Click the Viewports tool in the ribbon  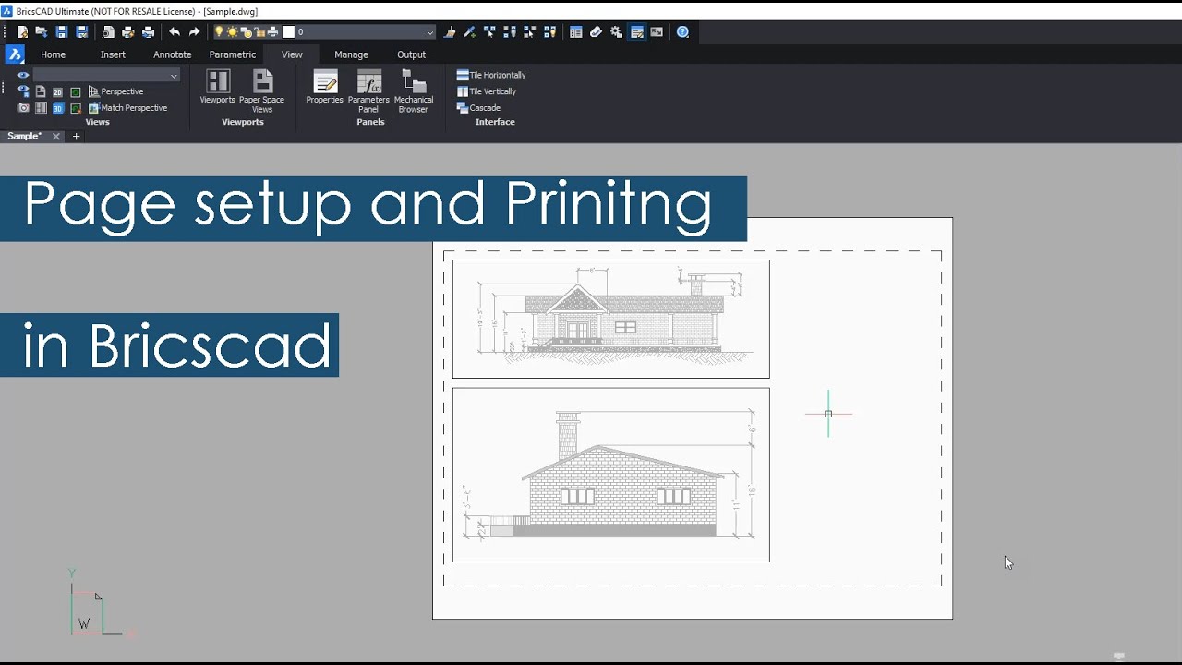tap(217, 80)
